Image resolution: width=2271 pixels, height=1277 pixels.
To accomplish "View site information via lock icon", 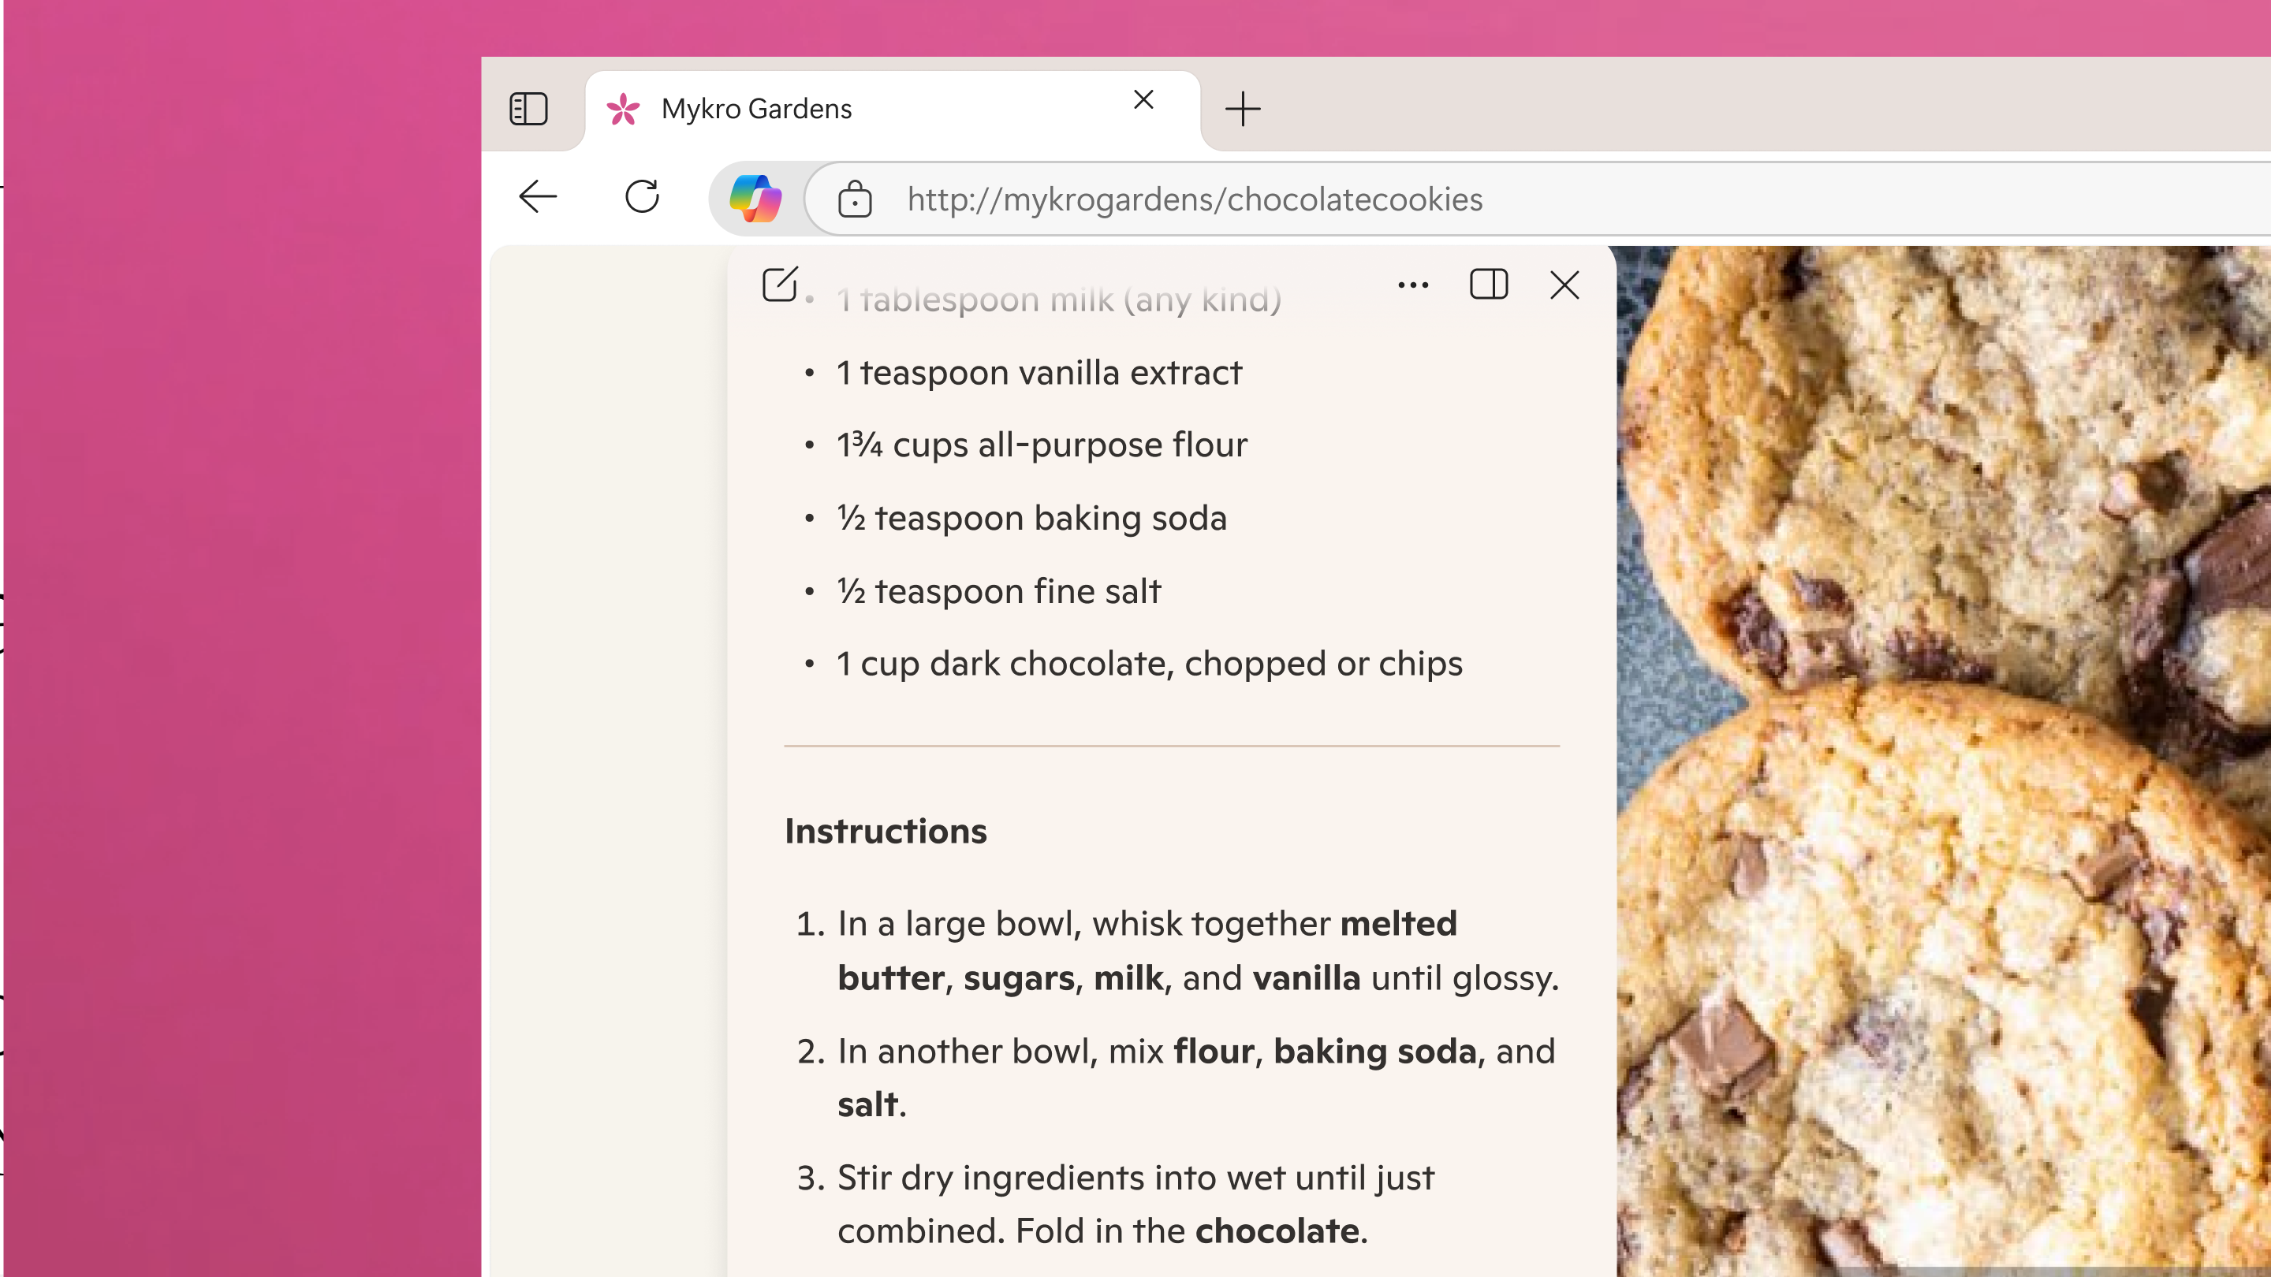I will coord(854,199).
